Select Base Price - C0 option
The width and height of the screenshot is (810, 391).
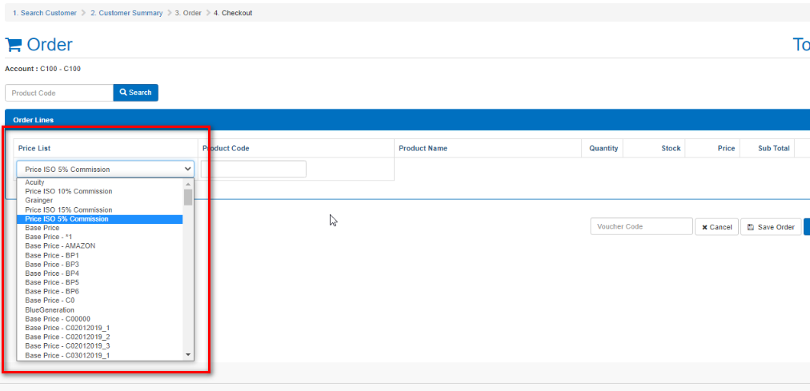[100, 301]
